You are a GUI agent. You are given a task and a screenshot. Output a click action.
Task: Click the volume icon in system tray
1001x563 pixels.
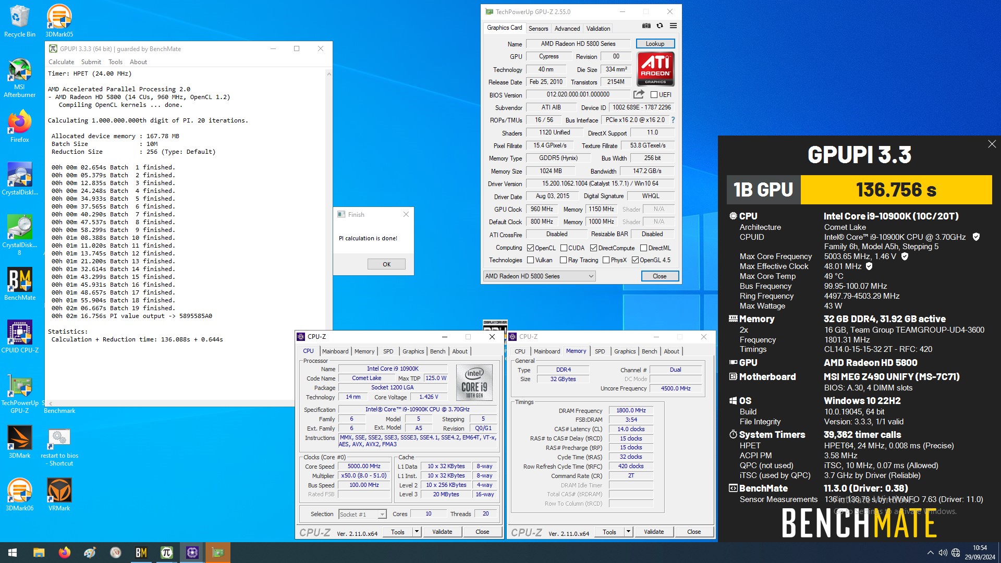point(943,553)
